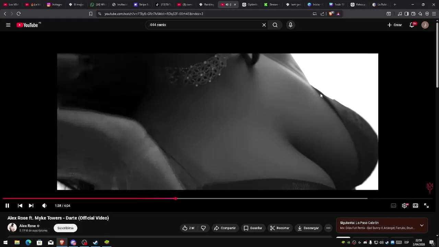Click the Suscribirse button
Screen dimensions: 439x247
click(x=65, y=228)
